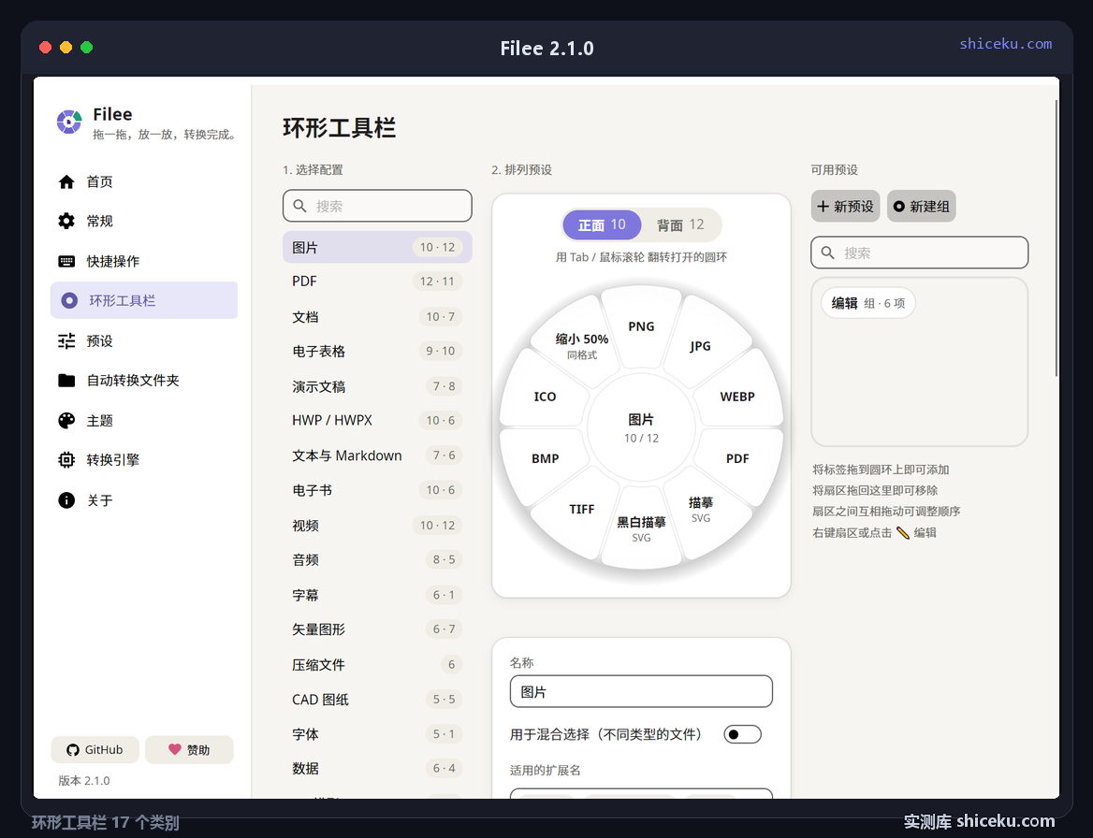Click the 自动转换文件夹 folder icon
Image resolution: width=1093 pixels, height=838 pixels.
(66, 381)
